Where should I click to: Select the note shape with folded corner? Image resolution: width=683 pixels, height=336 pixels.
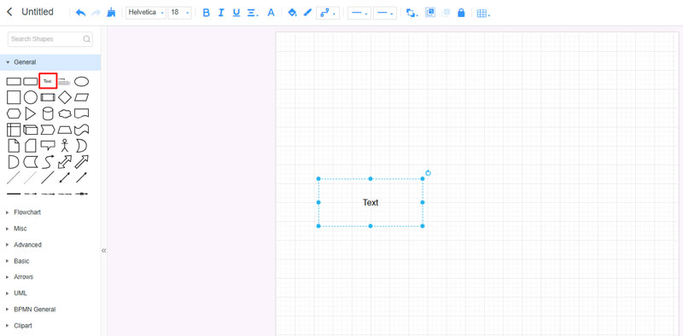pyautogui.click(x=14, y=146)
